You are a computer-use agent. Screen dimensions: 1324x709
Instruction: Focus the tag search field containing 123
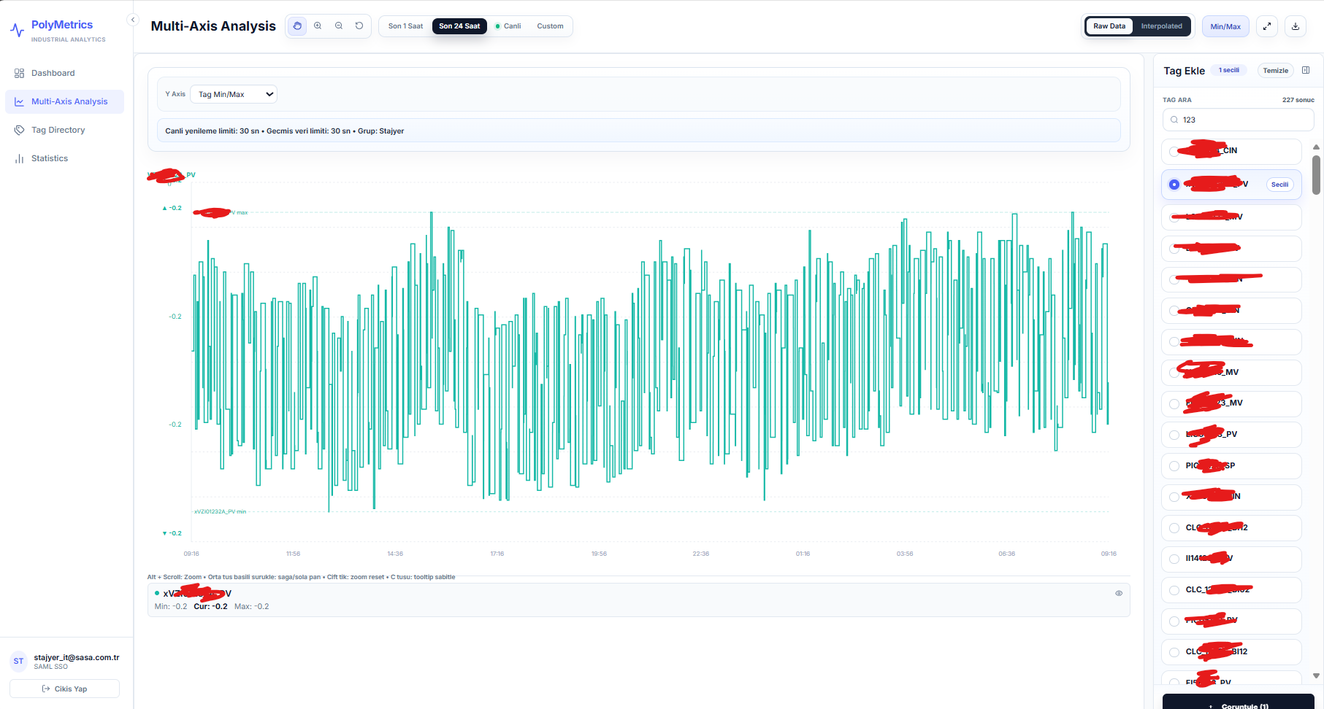tap(1238, 120)
